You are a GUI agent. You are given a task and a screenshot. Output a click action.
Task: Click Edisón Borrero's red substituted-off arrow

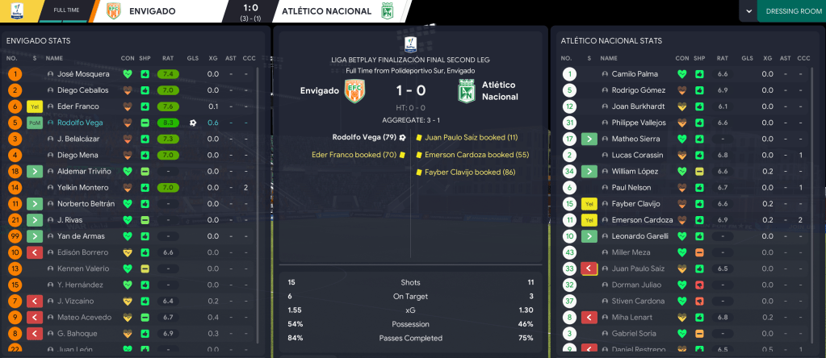(x=35, y=252)
